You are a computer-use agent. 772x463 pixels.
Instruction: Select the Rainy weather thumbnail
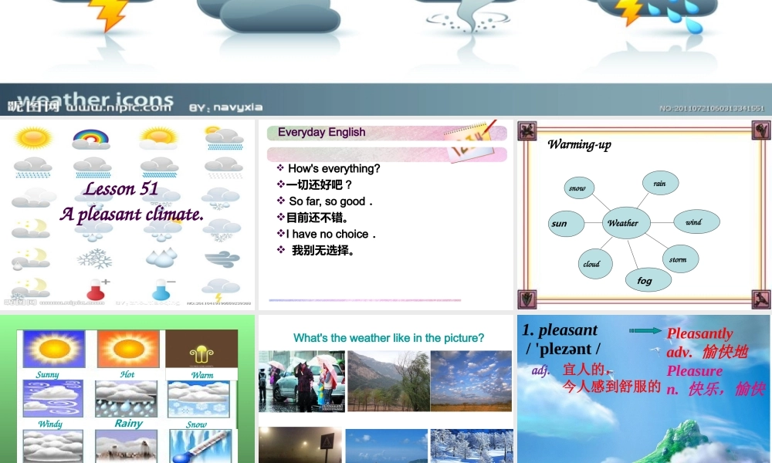click(126, 398)
